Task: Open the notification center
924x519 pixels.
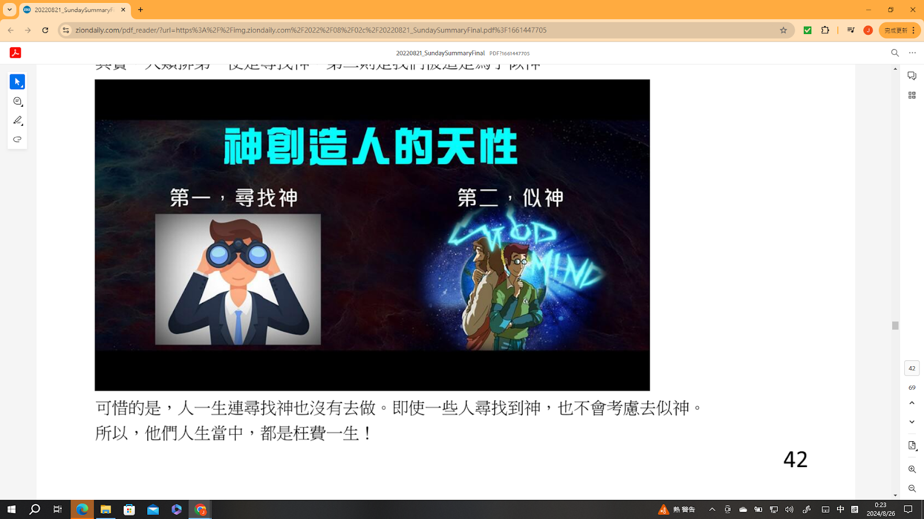Action: (908, 509)
